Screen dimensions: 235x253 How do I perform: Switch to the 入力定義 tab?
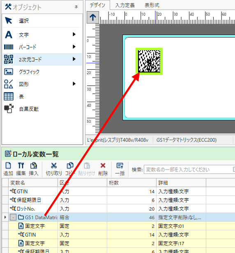point(125,5)
